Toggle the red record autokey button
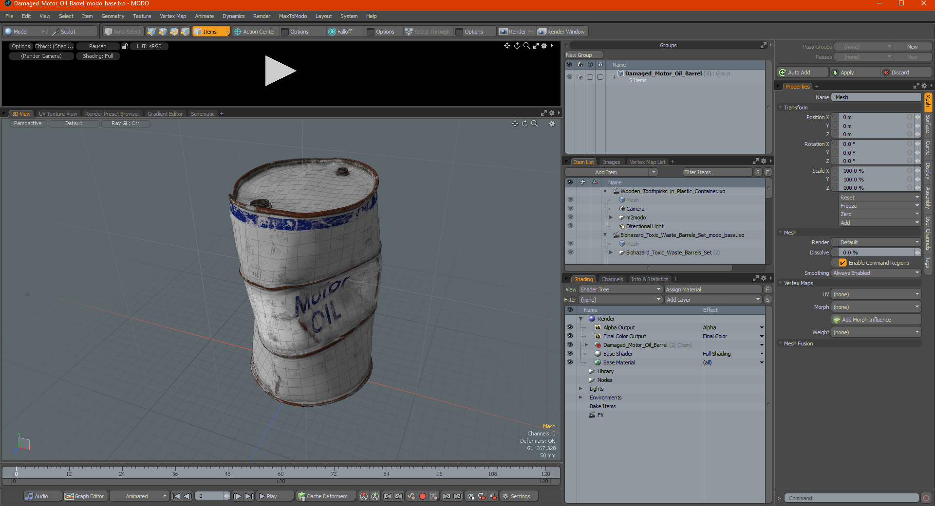 click(423, 496)
